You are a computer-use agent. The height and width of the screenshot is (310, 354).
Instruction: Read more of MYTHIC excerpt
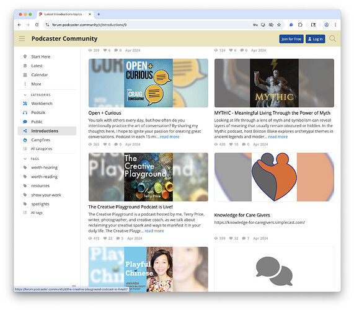click(278, 137)
